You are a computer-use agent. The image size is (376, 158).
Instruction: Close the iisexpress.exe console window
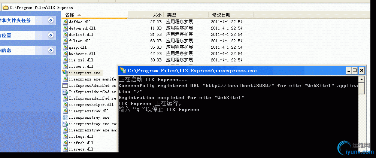click(x=362, y=70)
